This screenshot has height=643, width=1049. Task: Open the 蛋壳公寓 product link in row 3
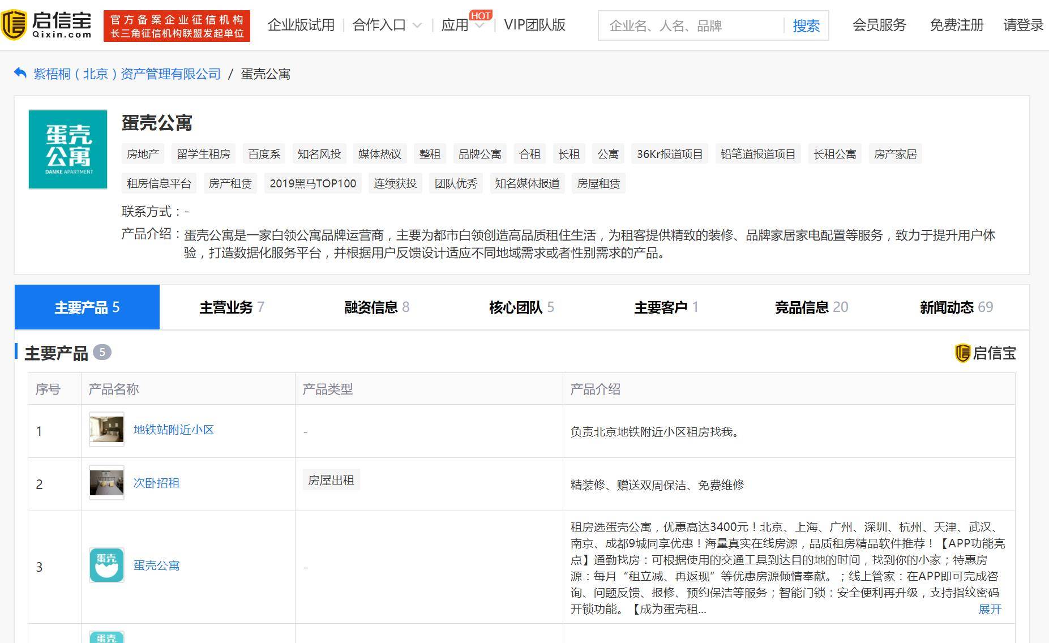[157, 565]
